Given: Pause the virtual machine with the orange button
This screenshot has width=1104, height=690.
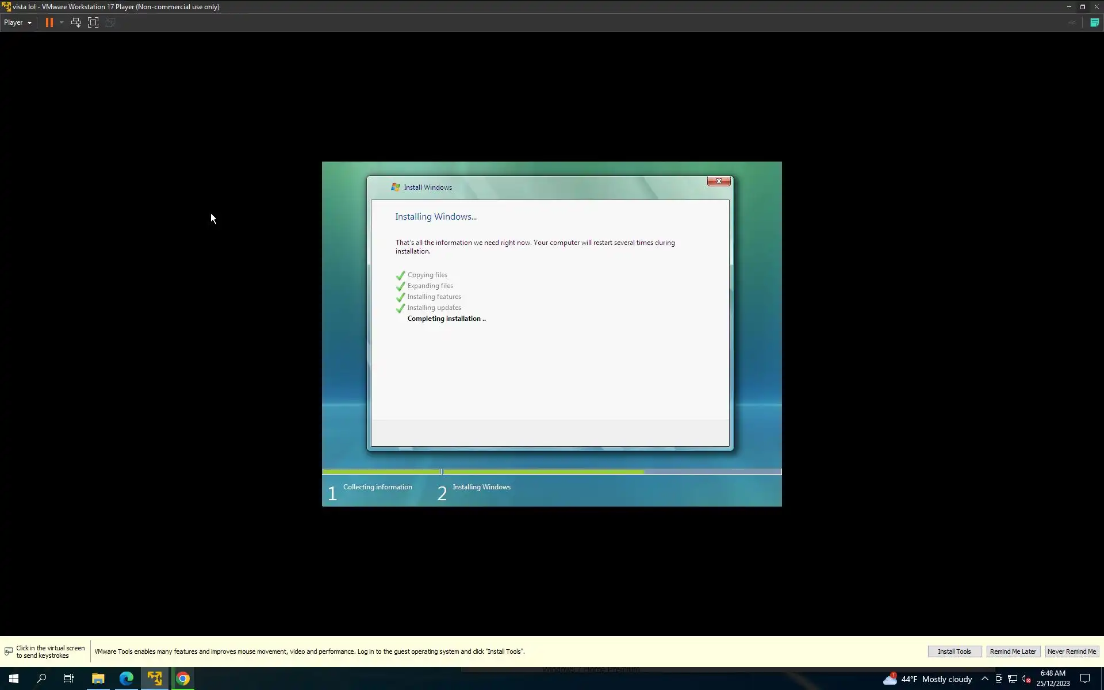Looking at the screenshot, I should (49, 22).
